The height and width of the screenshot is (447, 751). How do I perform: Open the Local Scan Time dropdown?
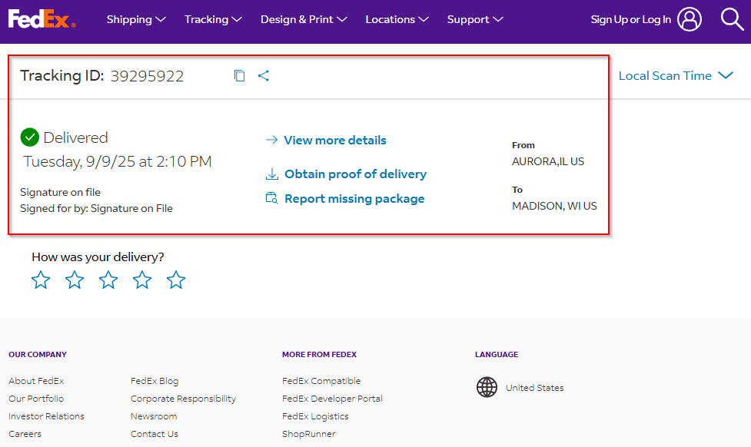[676, 75]
